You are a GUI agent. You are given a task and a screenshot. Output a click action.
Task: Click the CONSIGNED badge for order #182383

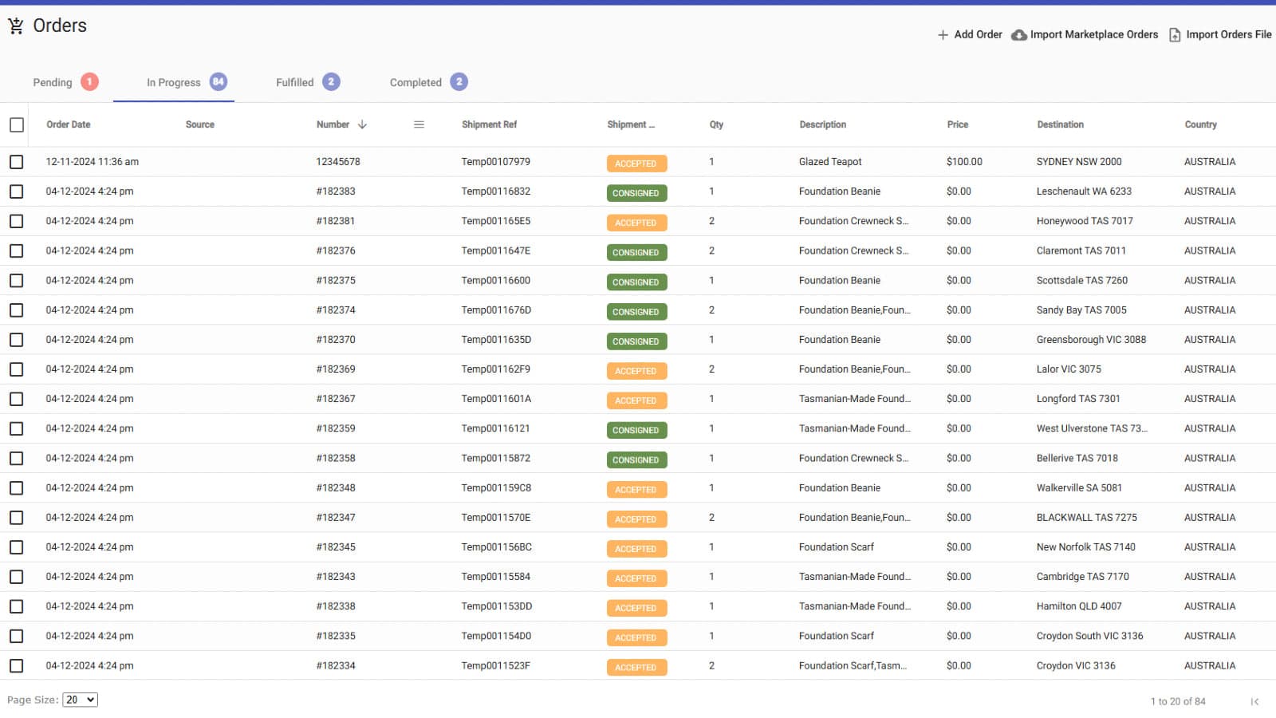636,193
